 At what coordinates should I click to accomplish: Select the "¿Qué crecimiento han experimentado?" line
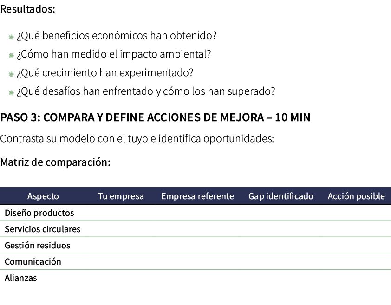point(104,73)
